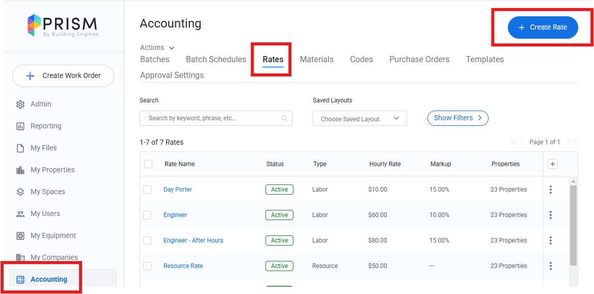Open My Spaces via the layers icon
The width and height of the screenshot is (594, 294).
coord(20,192)
